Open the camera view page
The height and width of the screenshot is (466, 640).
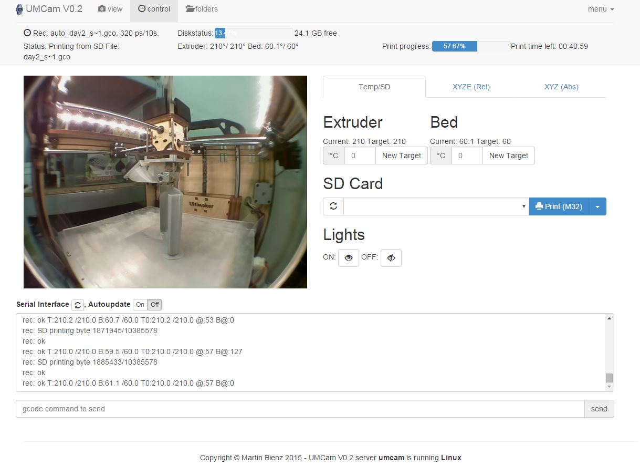pos(110,9)
